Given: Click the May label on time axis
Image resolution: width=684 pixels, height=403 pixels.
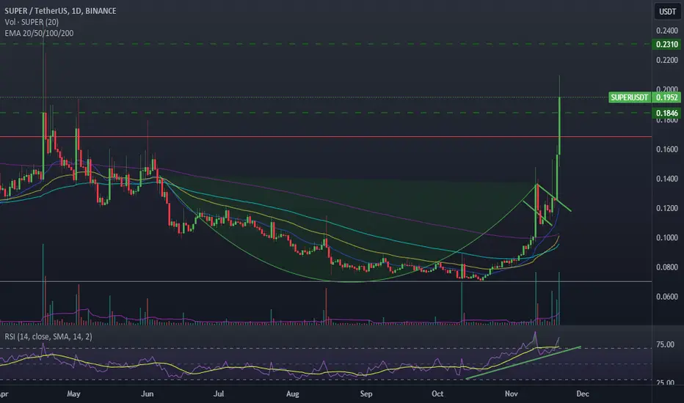Looking at the screenshot, I should click(73, 394).
